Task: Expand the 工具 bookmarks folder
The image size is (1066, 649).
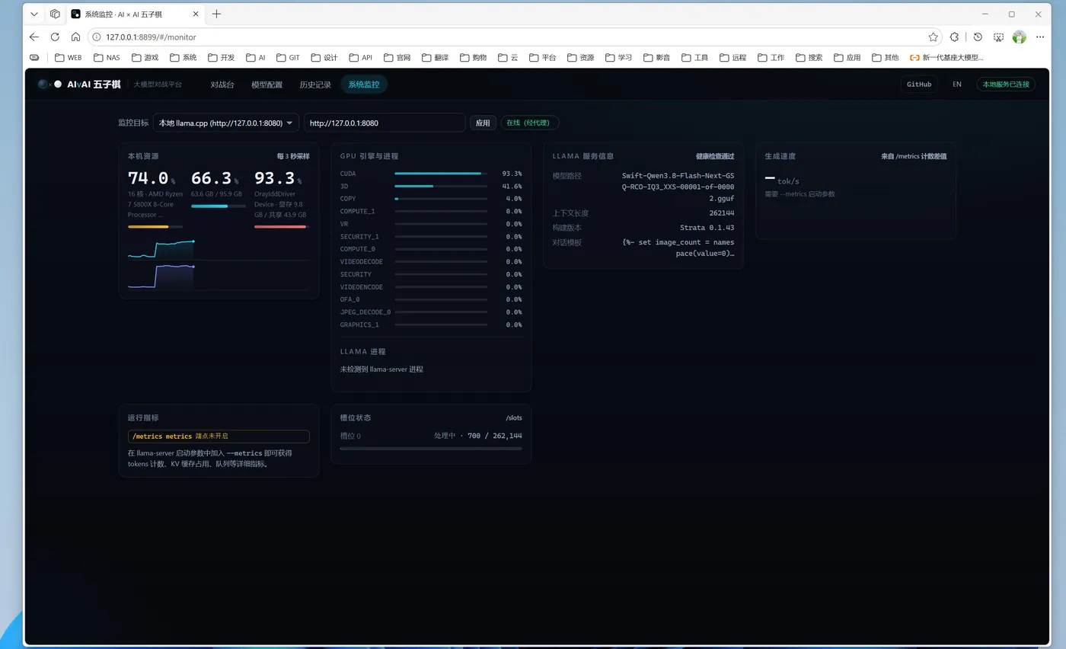Action: click(x=695, y=57)
